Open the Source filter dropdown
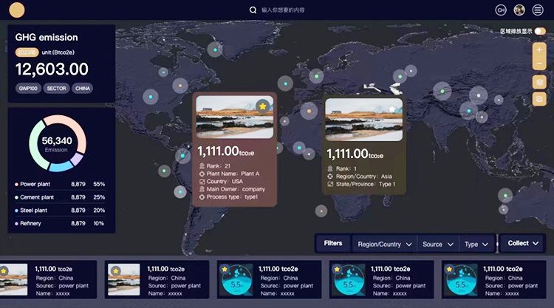The height and width of the screenshot is (308, 554). [x=437, y=244]
